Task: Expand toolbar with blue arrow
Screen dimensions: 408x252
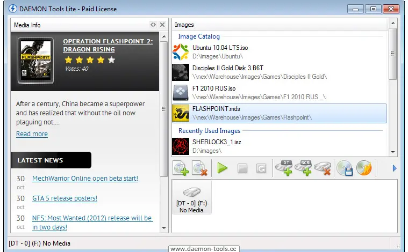Action: (x=395, y=168)
